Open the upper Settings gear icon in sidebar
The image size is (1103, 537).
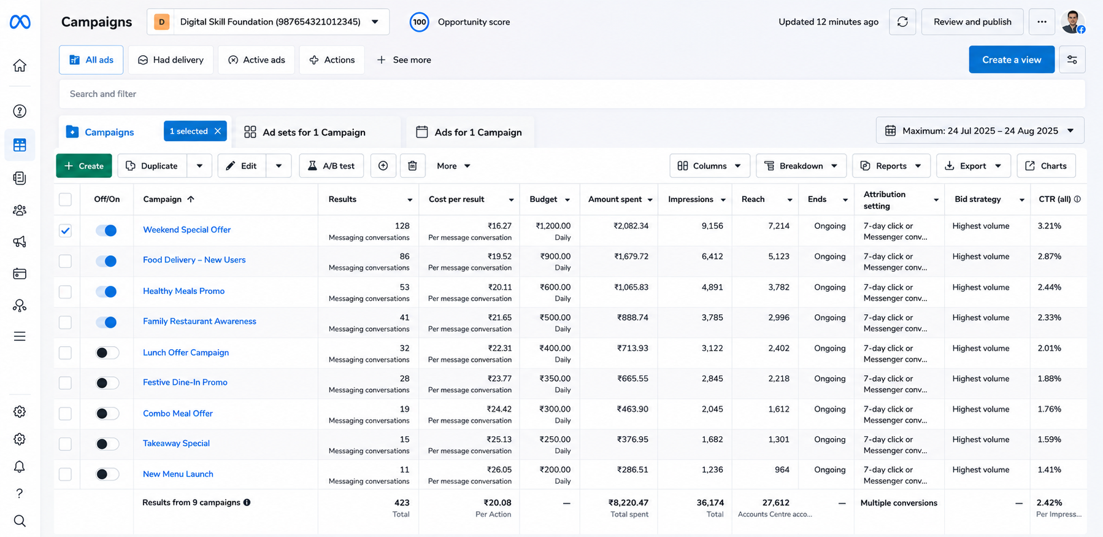click(x=20, y=412)
